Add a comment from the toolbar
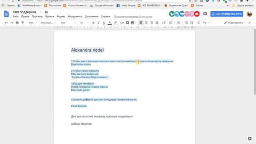This screenshot has width=256, height=144. (127, 23)
